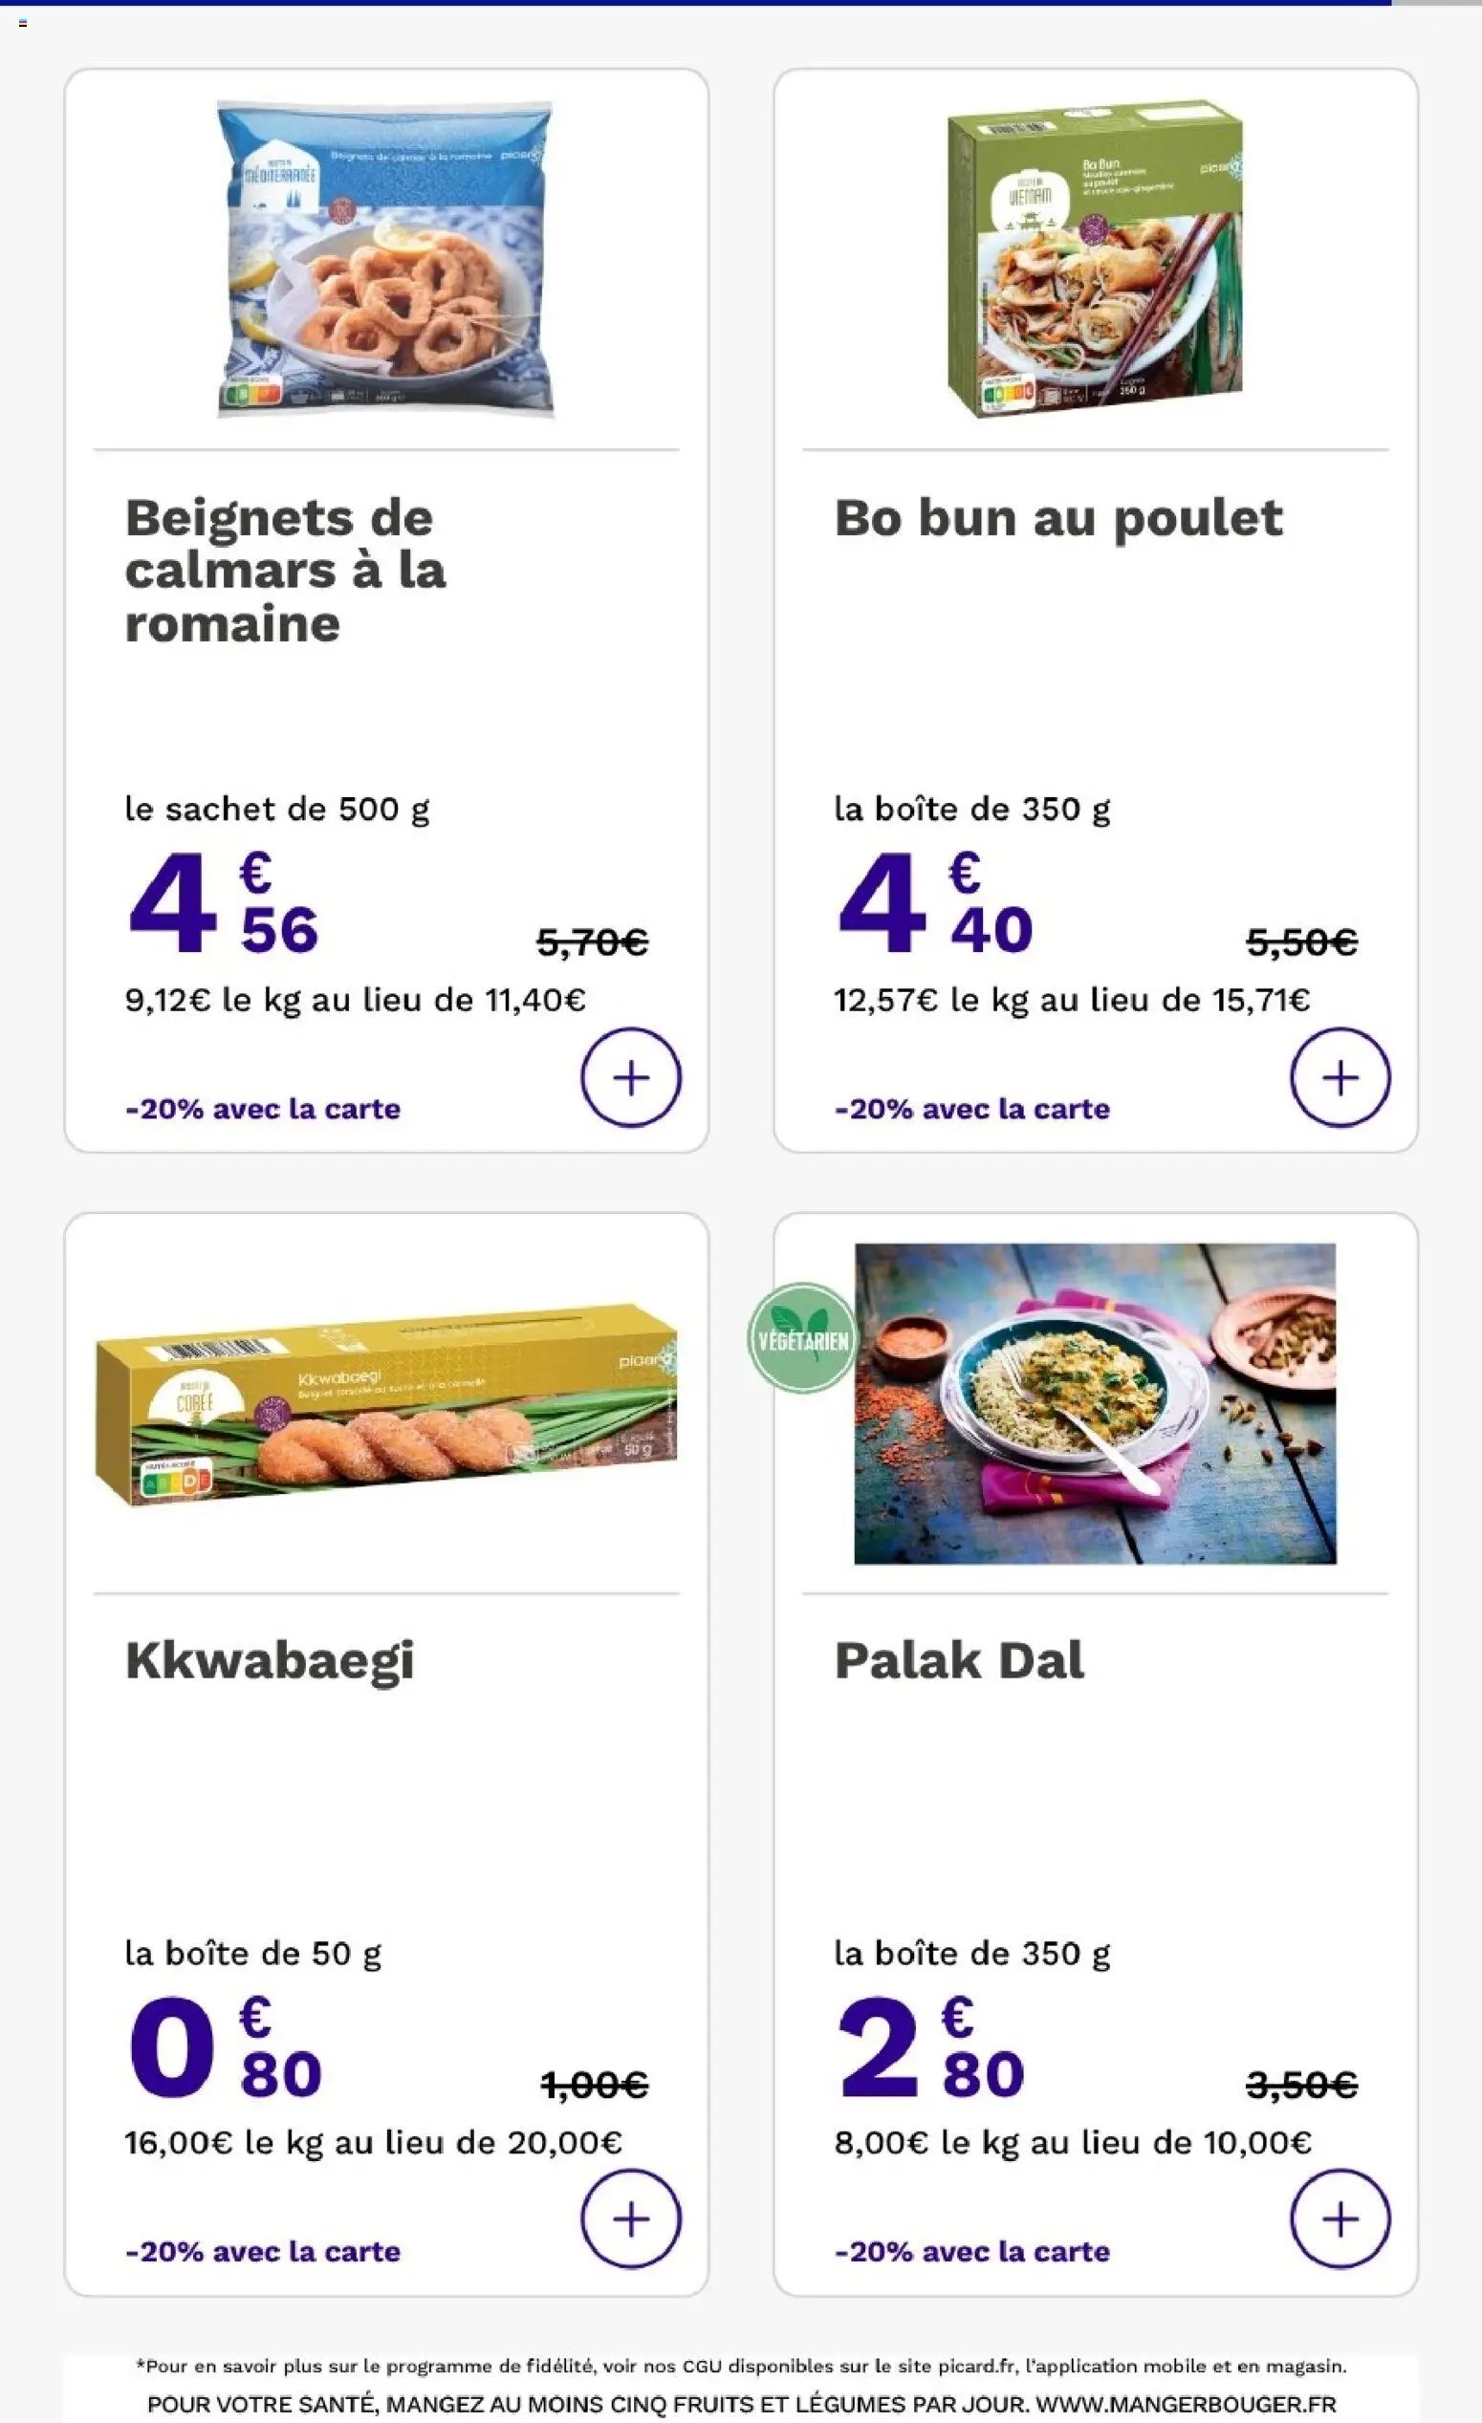Open the small menu icon at the top-left corner
Screen dimensions: 1482x2423
coord(23,23)
